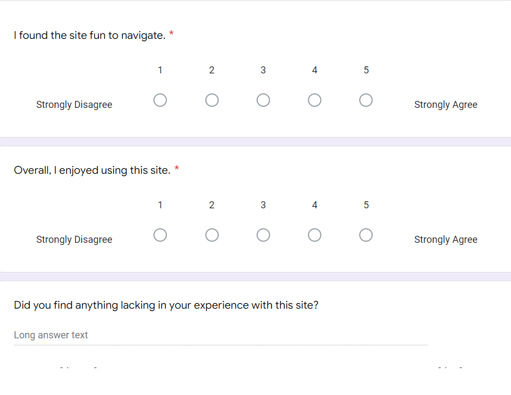511x395 pixels.
Task: Choose rating 1 for overall enjoyed using site
Action: [160, 235]
